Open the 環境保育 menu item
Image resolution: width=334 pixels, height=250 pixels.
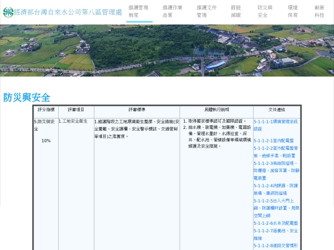(x=293, y=12)
